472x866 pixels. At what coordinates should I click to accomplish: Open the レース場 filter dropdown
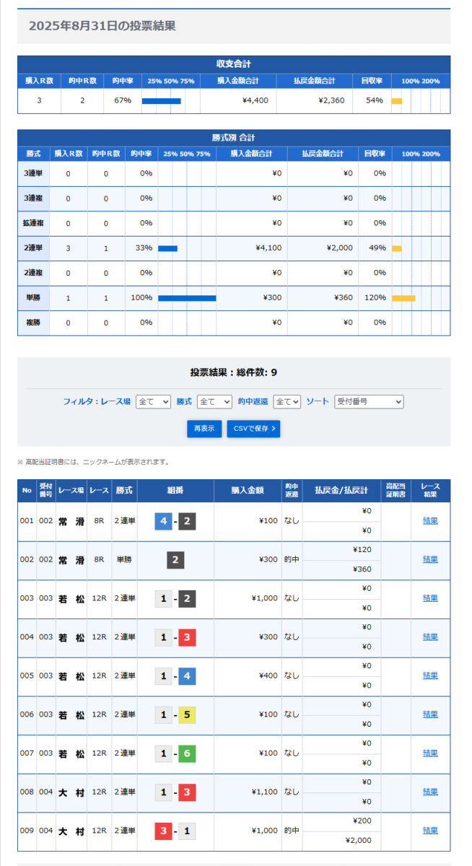(x=153, y=401)
